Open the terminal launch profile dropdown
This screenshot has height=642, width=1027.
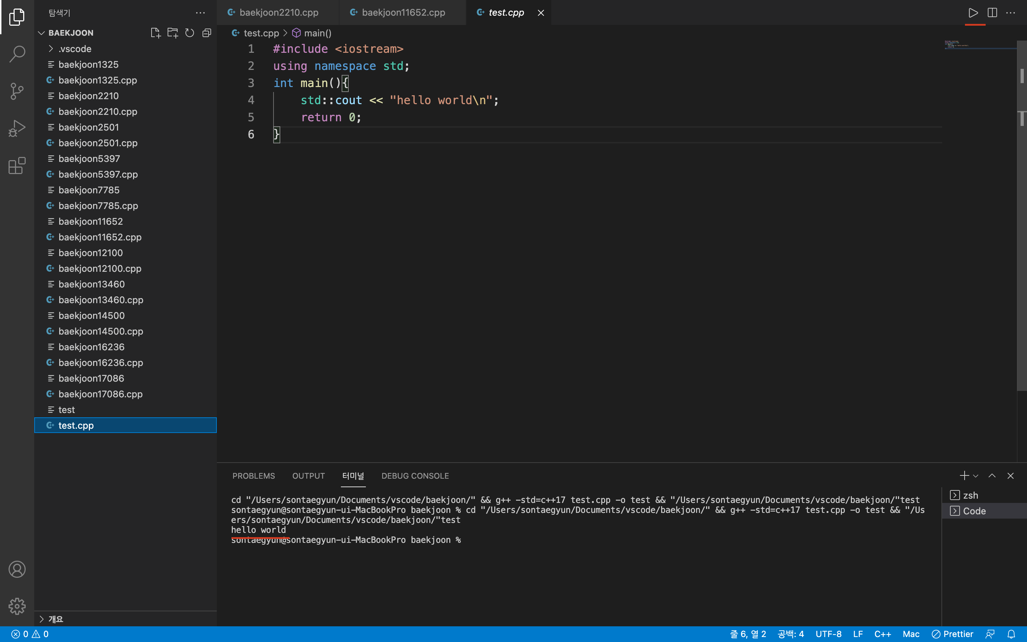click(976, 476)
